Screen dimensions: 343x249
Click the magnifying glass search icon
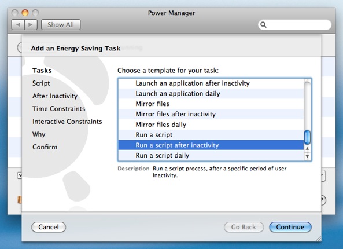(x=263, y=25)
